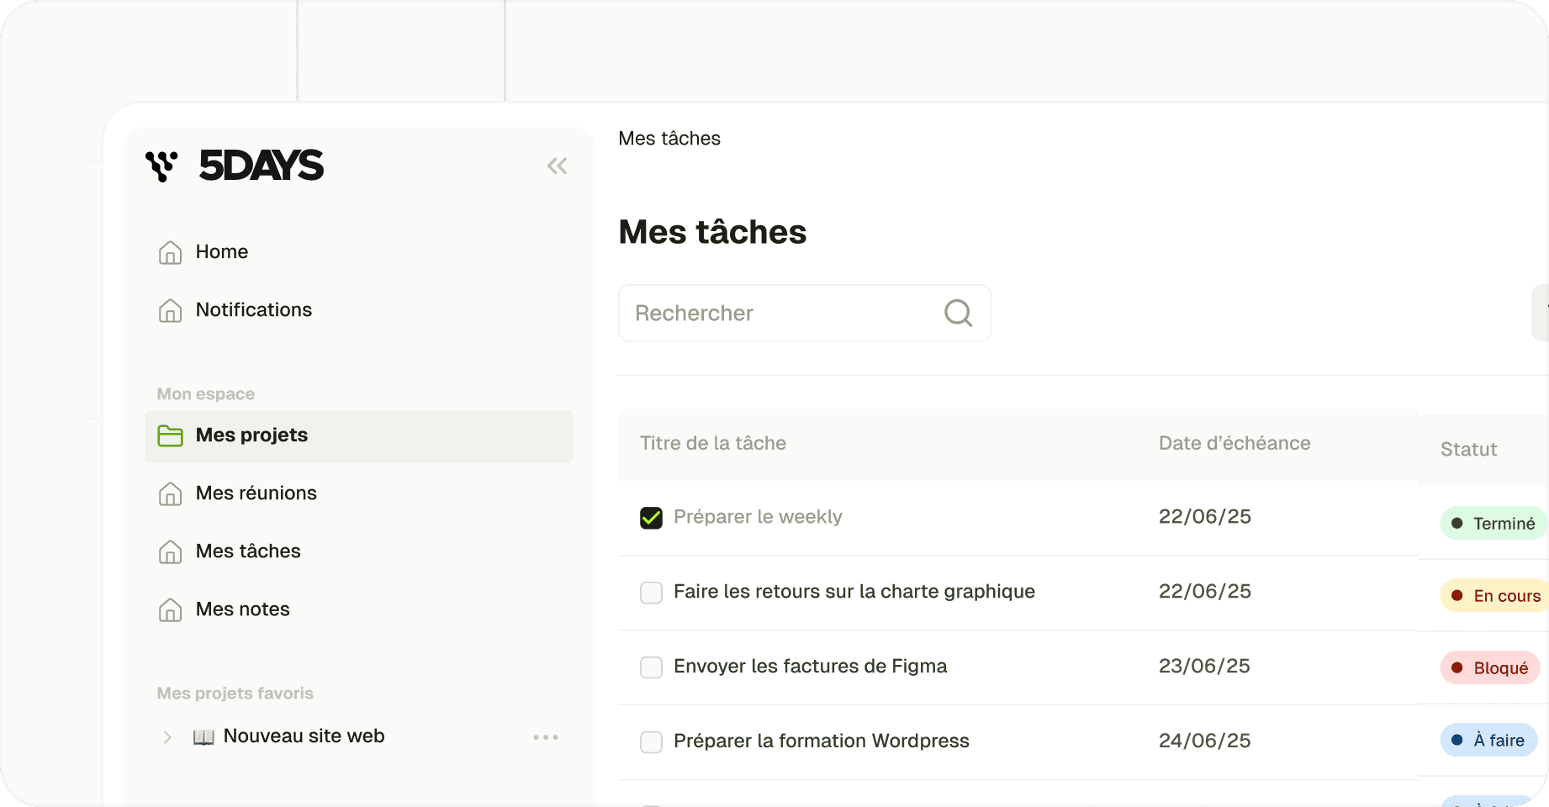
Task: Click the 23/06/25 due date
Action: [1204, 667]
